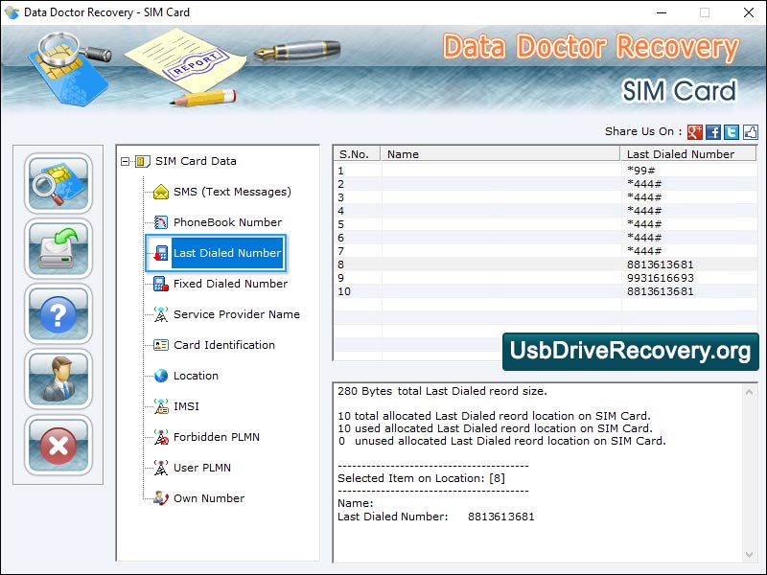View developer info via the person icon
The height and width of the screenshot is (575, 767).
58,380
